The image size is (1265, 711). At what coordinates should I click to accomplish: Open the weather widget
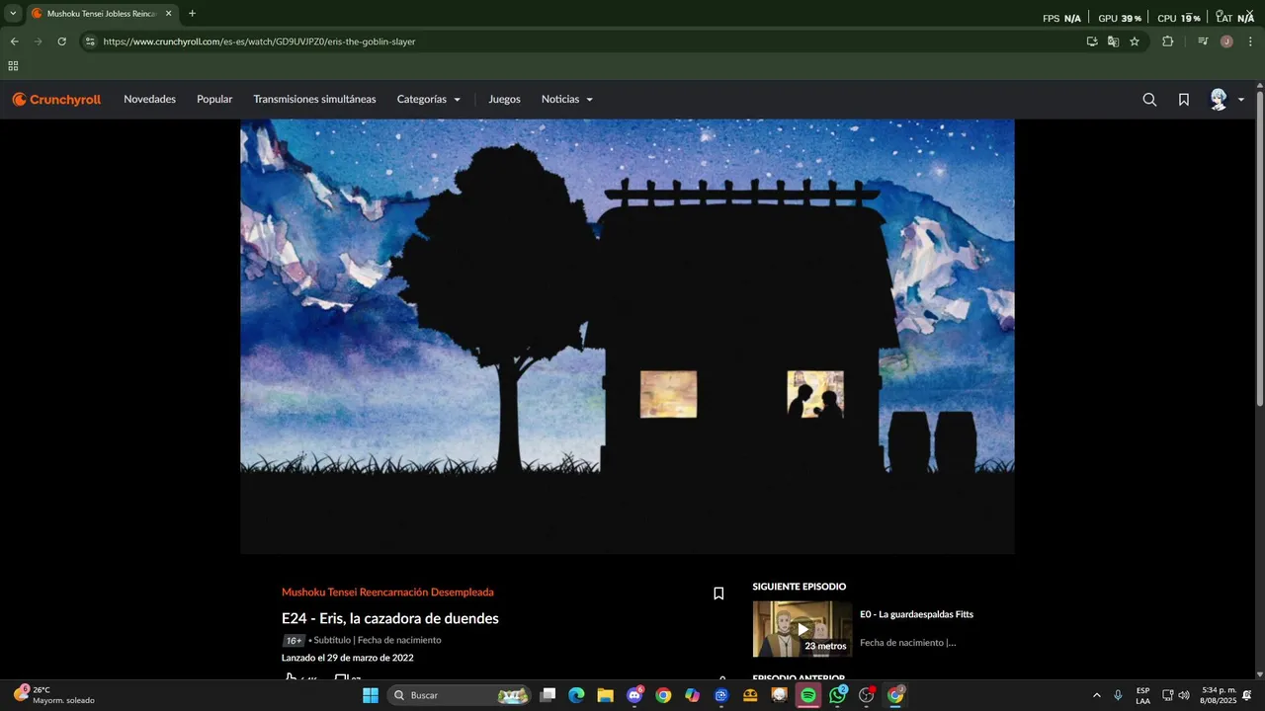[54, 695]
